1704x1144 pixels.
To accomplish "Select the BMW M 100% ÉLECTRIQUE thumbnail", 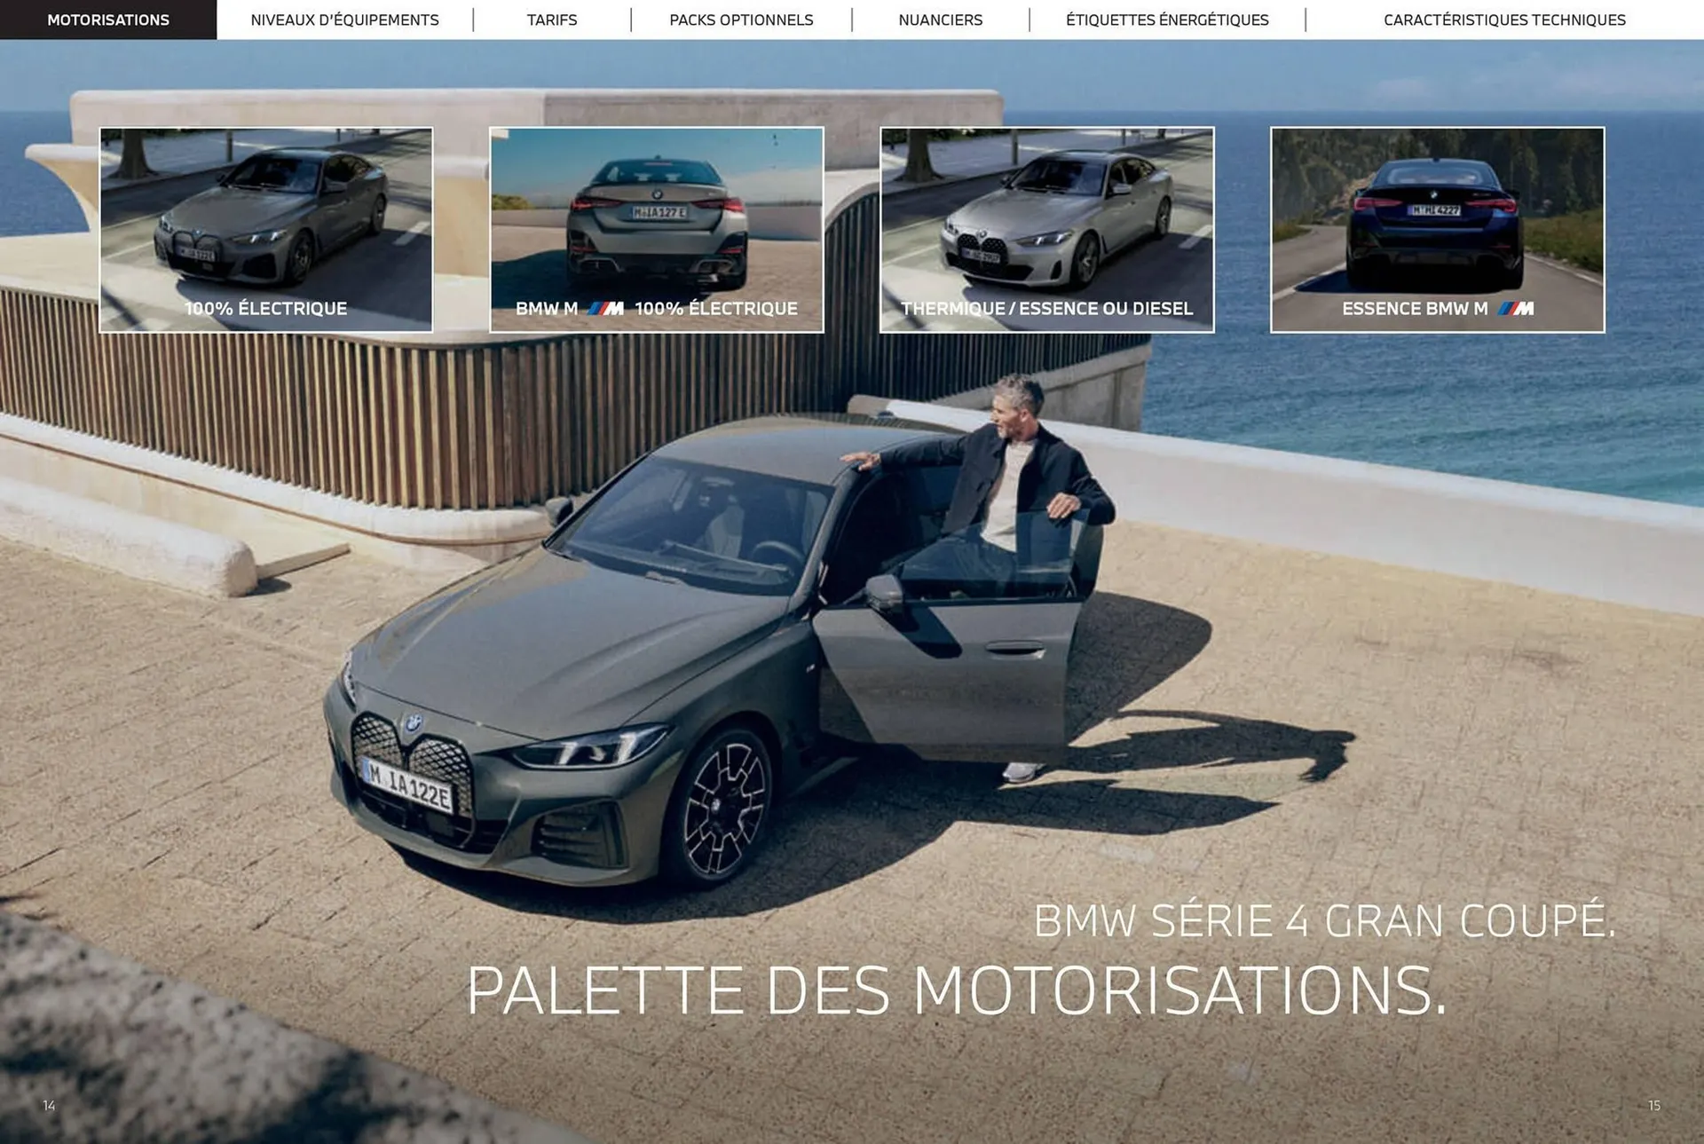I will [x=657, y=229].
